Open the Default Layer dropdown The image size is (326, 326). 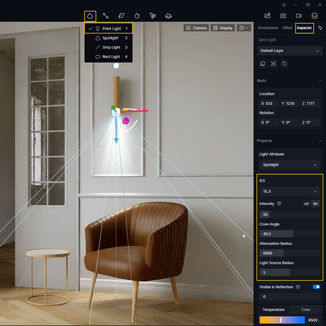[x=289, y=51]
